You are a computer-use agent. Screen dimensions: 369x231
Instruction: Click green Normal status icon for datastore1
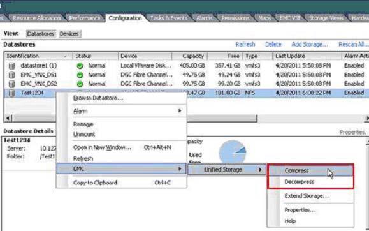coord(80,66)
